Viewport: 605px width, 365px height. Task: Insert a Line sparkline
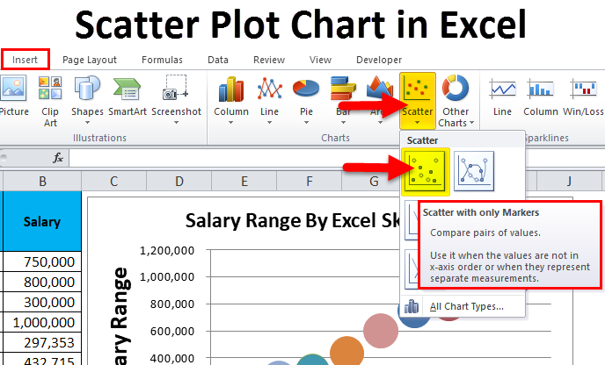click(502, 88)
